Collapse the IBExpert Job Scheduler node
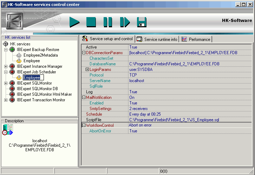Image resolution: width=255 pixels, height=175 pixels. tap(6, 72)
